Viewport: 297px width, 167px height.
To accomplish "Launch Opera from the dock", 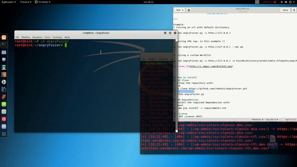I will tap(4, 119).
